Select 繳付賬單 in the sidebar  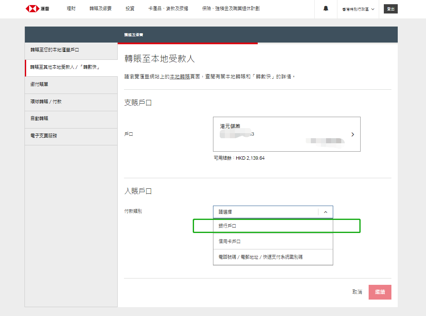point(40,85)
